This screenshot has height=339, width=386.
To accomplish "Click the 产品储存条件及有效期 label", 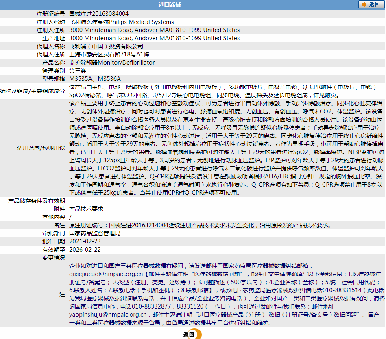I will [x=37, y=201].
